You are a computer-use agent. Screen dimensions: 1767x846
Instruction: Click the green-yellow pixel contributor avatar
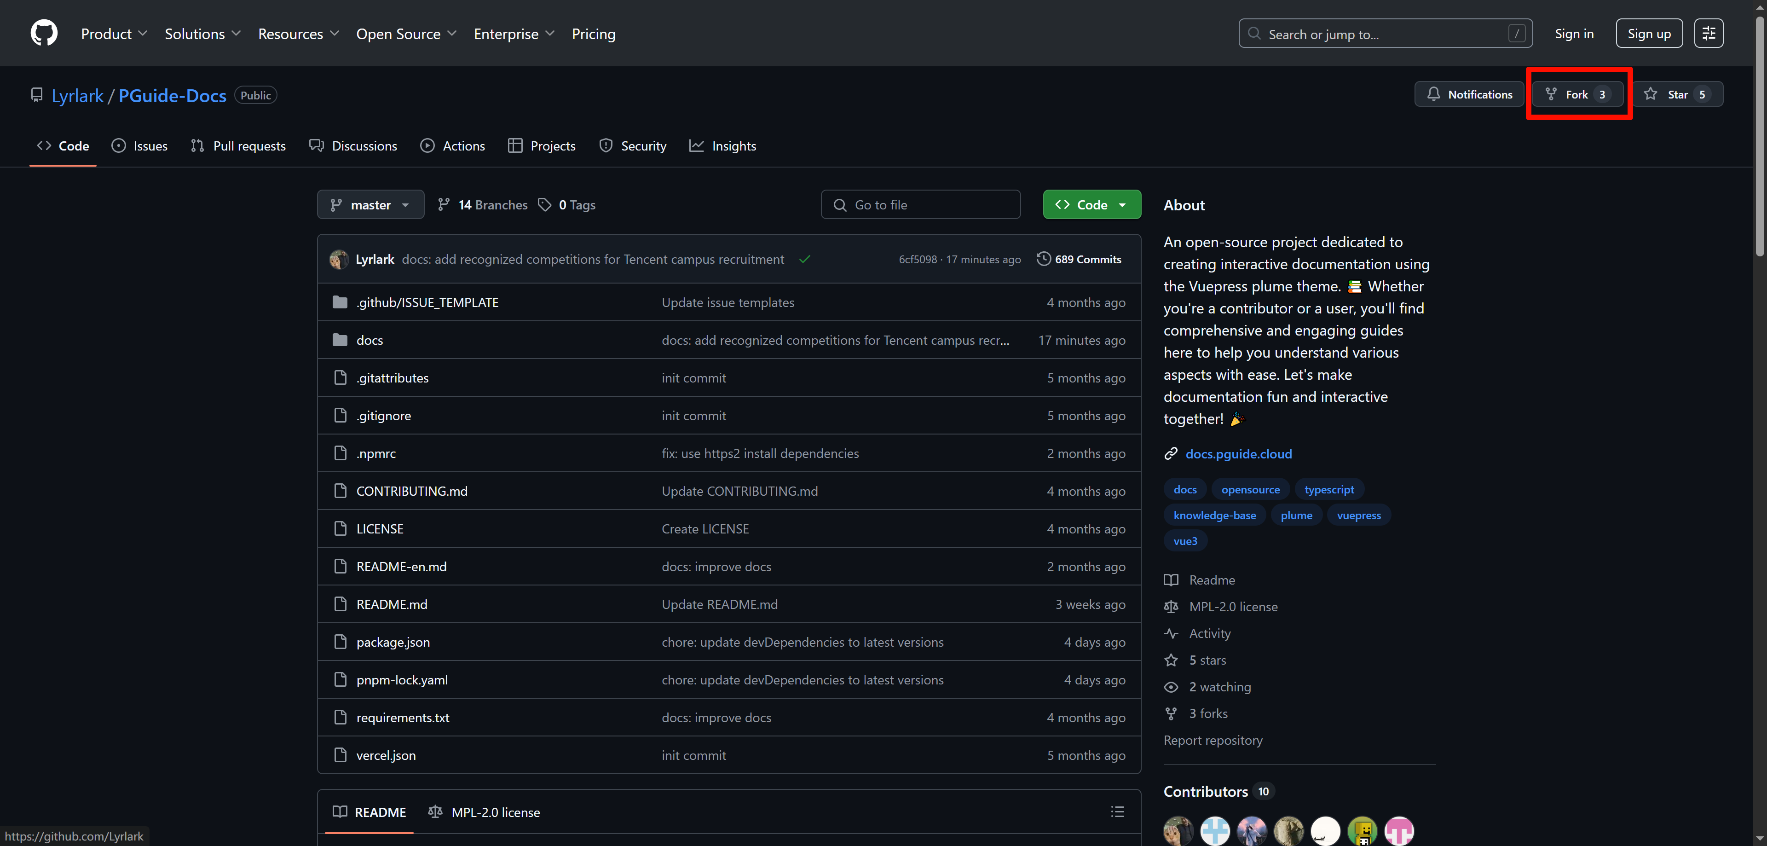[1362, 831]
